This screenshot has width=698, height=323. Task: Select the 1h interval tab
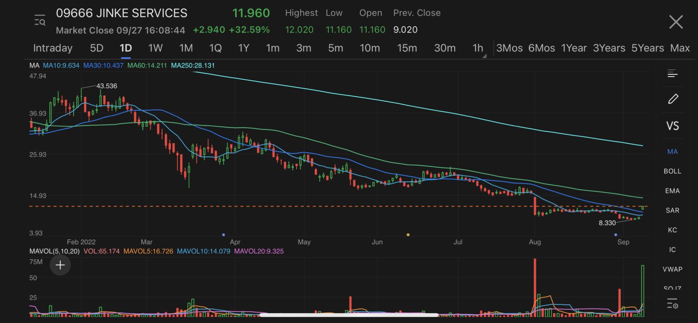click(x=478, y=48)
